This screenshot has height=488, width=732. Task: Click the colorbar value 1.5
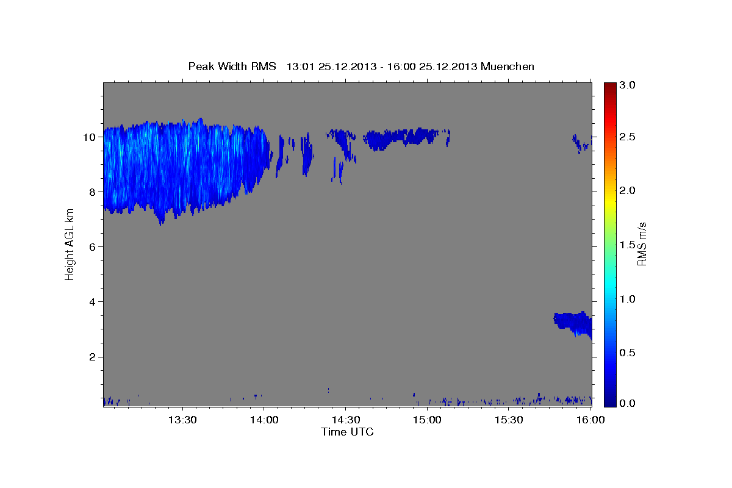[628, 245]
